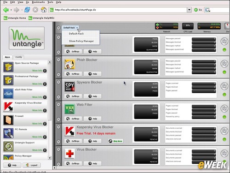Open the Untangle Home bookmark
The width and height of the screenshot is (230, 173).
[15, 18]
